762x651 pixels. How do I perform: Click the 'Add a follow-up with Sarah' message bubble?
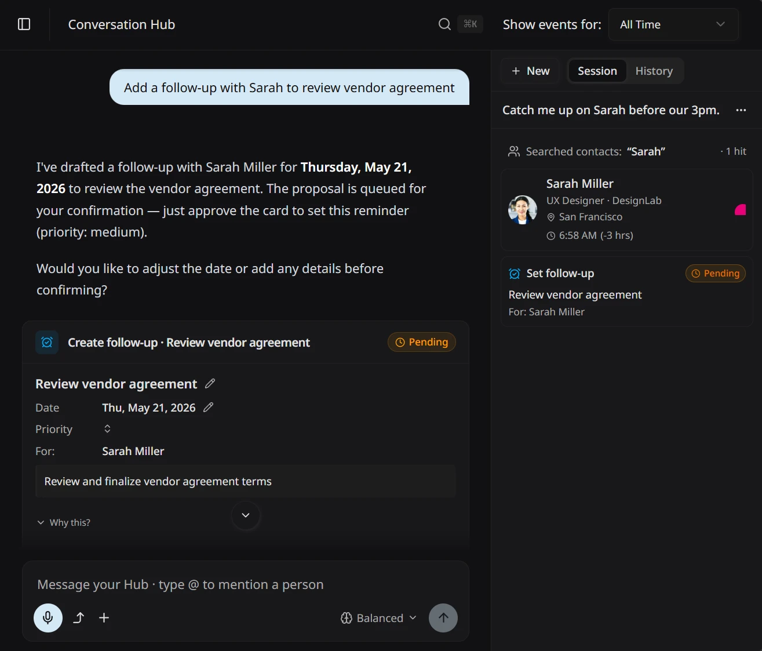pos(289,88)
